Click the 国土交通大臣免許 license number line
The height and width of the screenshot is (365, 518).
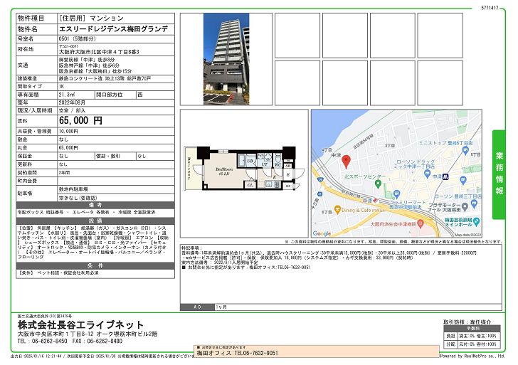click(x=45, y=317)
